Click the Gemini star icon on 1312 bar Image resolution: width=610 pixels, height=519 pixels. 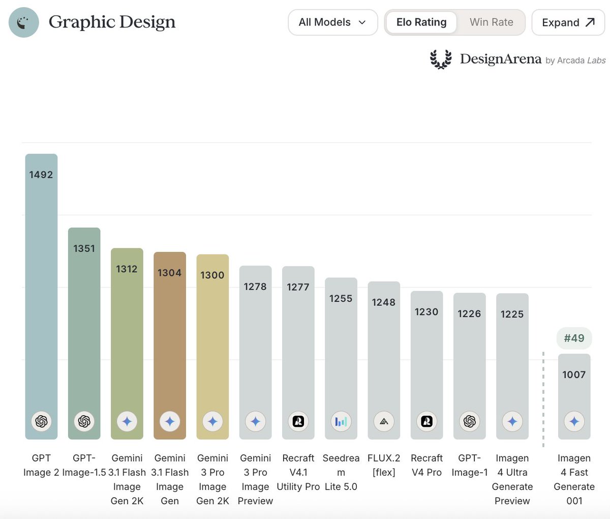(x=127, y=421)
